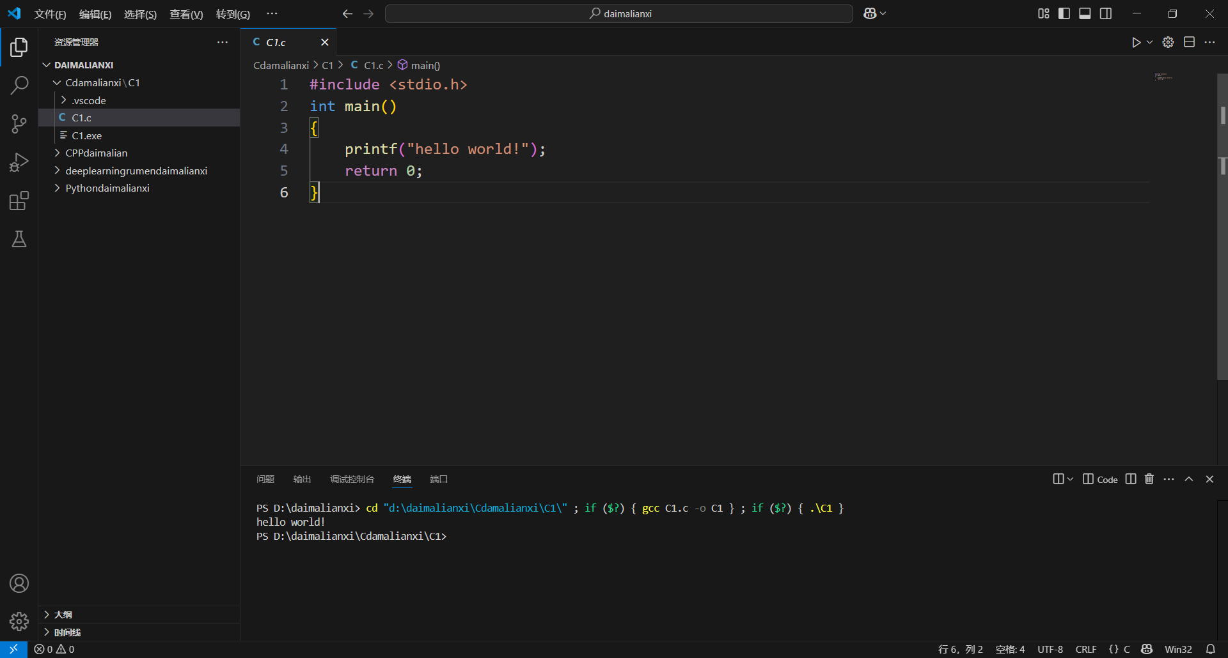
Task: Kill terminal with trash icon
Action: coord(1149,479)
